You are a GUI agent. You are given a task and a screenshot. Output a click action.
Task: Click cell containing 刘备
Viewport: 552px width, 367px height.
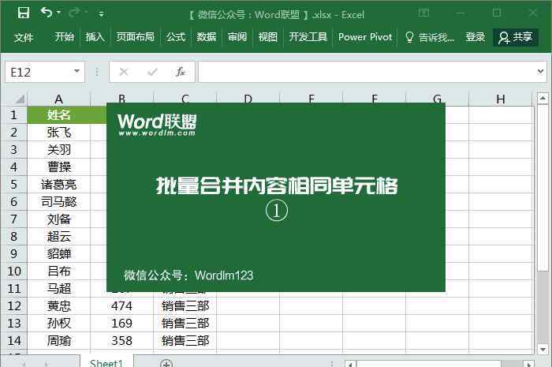[59, 219]
